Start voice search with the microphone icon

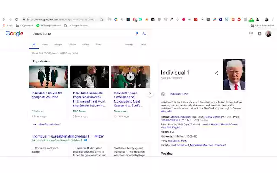pos(137,34)
